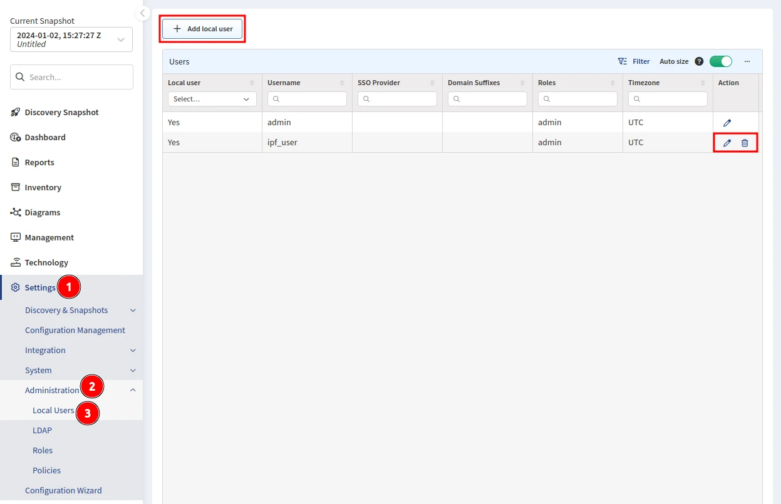Click the Add local user button

pyautogui.click(x=202, y=29)
